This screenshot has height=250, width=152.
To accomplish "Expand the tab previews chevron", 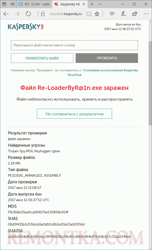I will coord(100,4).
